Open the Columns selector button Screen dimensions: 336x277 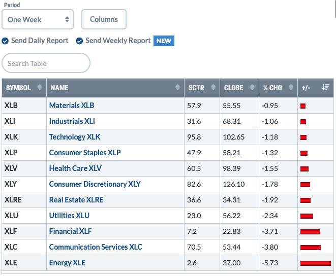[x=104, y=19]
